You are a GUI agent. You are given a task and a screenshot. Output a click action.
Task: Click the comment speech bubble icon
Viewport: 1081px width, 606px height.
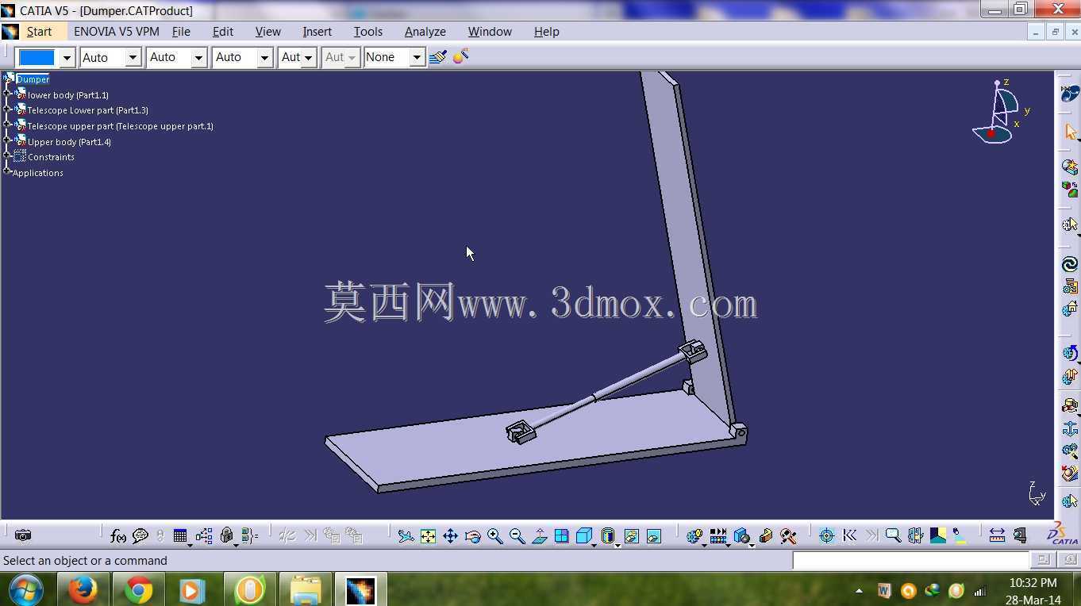[140, 536]
